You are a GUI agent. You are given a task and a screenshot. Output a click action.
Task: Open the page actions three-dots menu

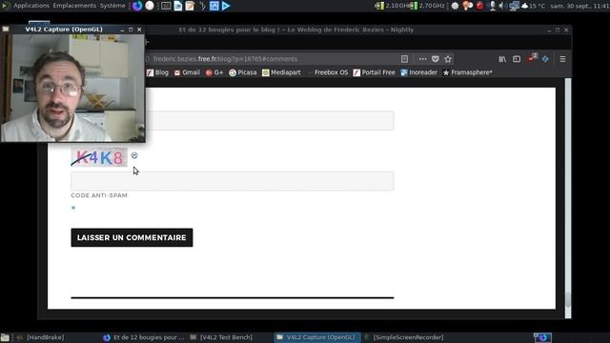tap(422, 59)
